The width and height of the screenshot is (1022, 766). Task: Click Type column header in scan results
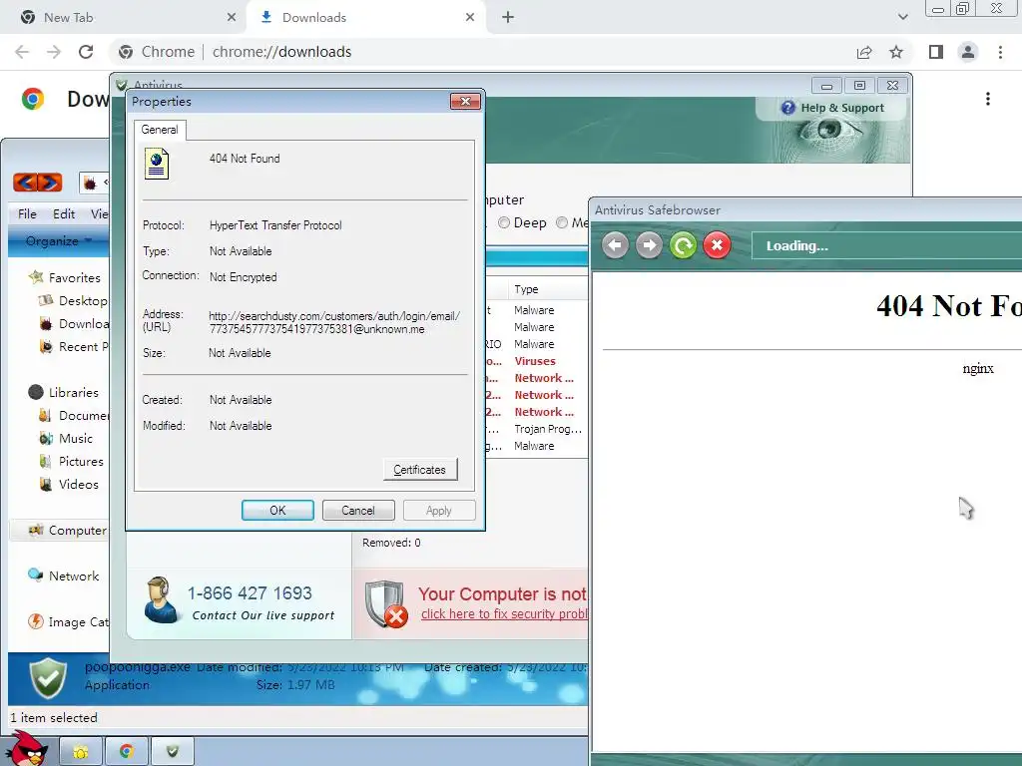coord(526,289)
